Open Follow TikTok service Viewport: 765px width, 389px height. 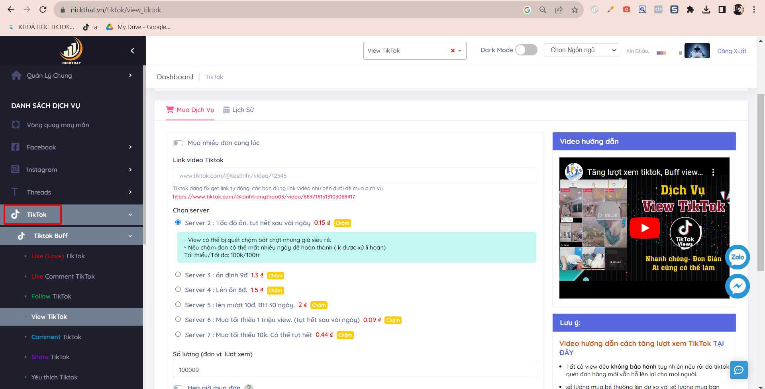click(x=51, y=296)
